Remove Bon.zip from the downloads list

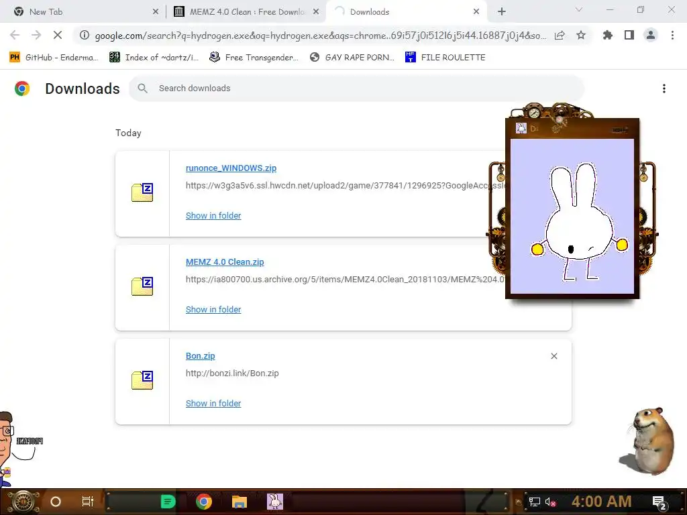pos(553,356)
